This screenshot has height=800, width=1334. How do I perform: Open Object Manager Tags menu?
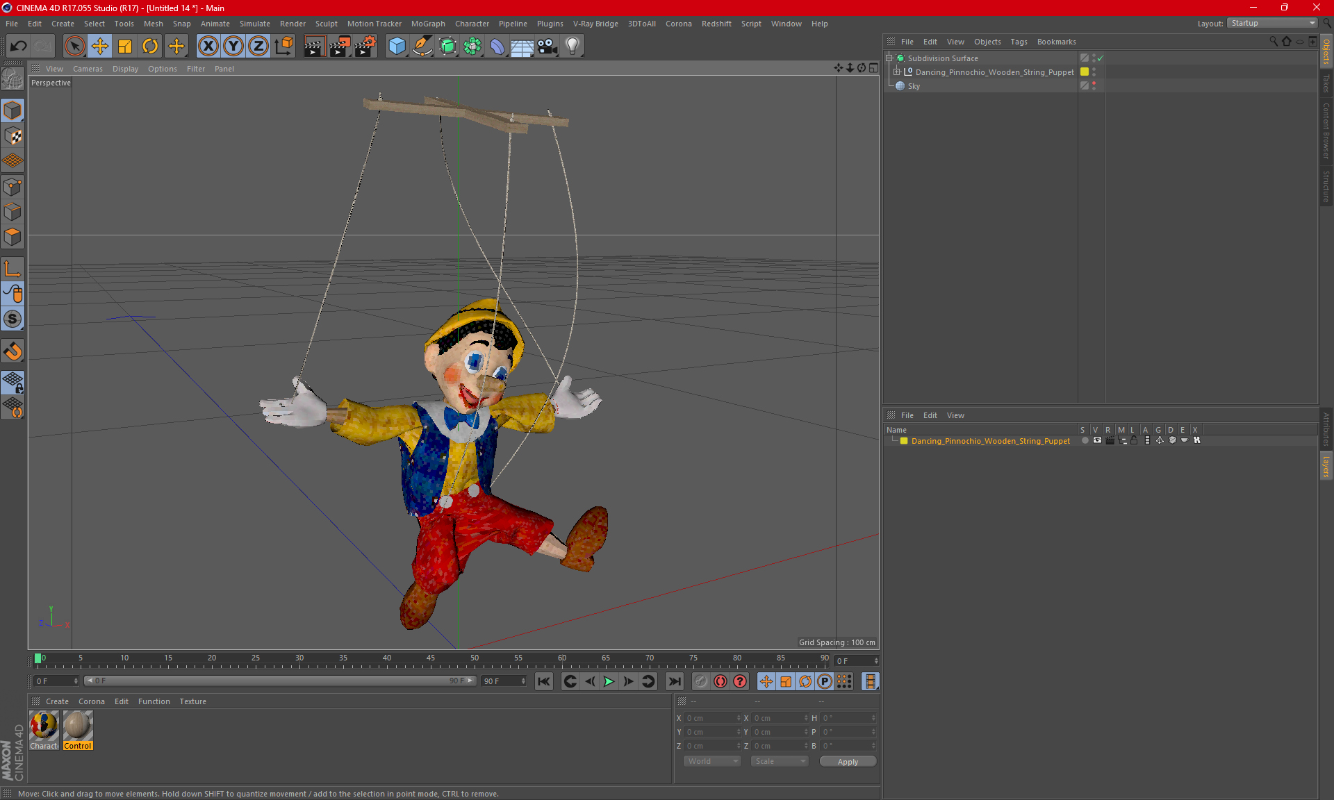(x=1019, y=42)
